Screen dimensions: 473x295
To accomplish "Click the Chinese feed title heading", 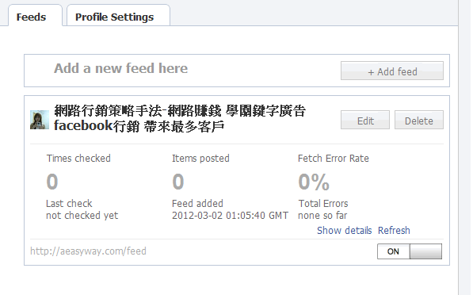I will (x=180, y=119).
